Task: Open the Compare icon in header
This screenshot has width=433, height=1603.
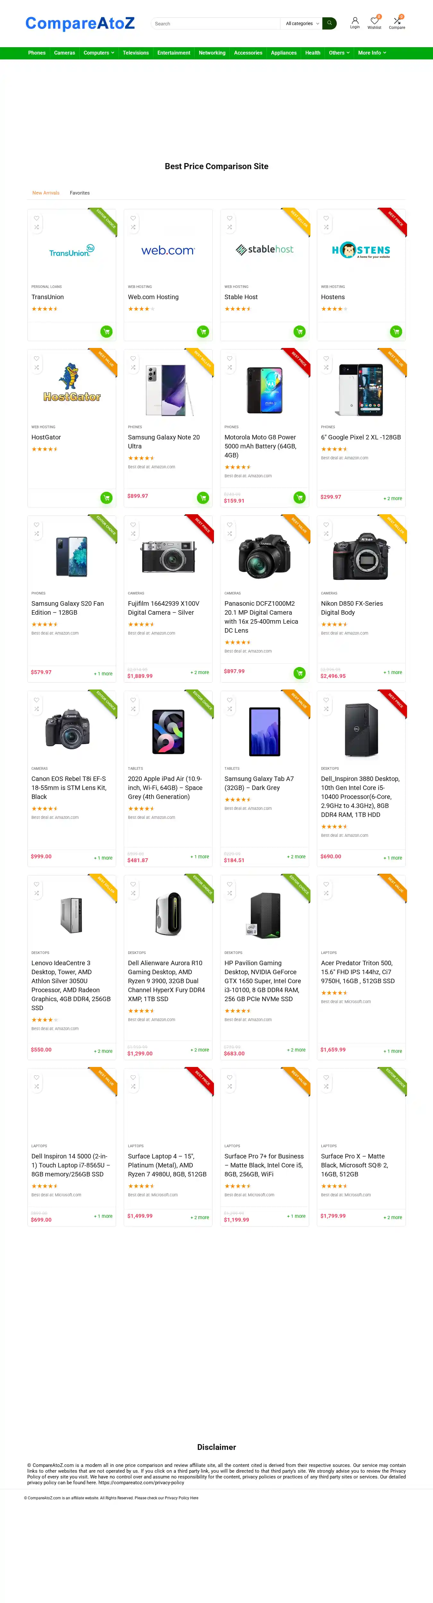Action: point(397,21)
